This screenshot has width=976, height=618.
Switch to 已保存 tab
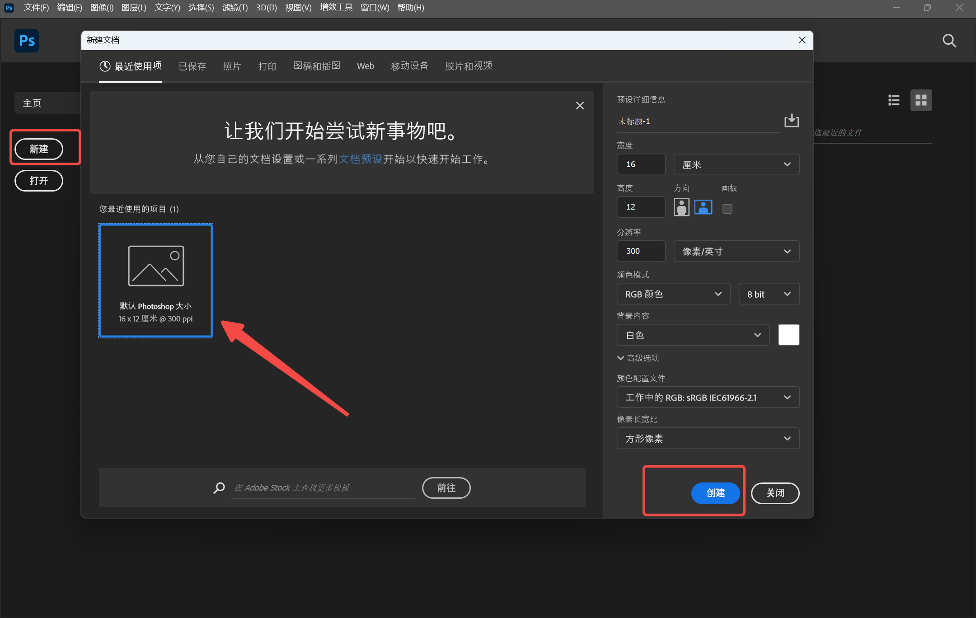192,66
